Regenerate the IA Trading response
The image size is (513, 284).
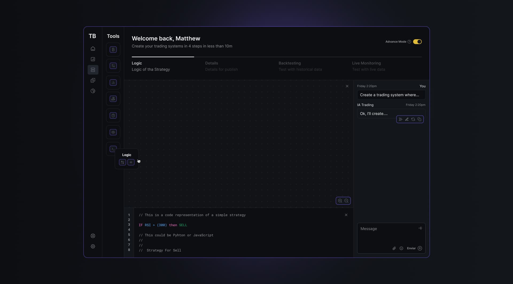pyautogui.click(x=413, y=119)
